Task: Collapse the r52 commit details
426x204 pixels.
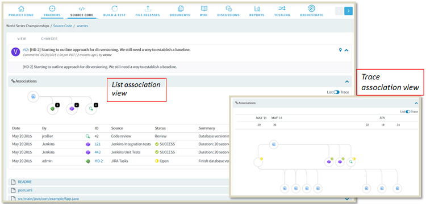Action: pyautogui.click(x=346, y=50)
